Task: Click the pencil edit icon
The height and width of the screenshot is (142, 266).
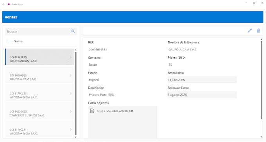Action: 250,31
